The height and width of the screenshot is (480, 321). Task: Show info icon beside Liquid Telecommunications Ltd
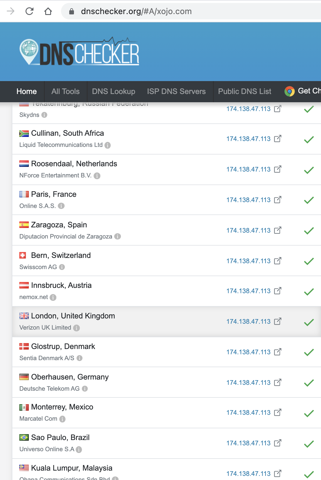coord(108,145)
